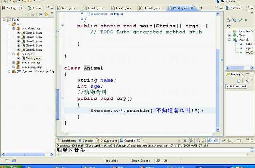Click Package Explorer forward navigation arrow
The image size is (255, 168).
(27, 14)
